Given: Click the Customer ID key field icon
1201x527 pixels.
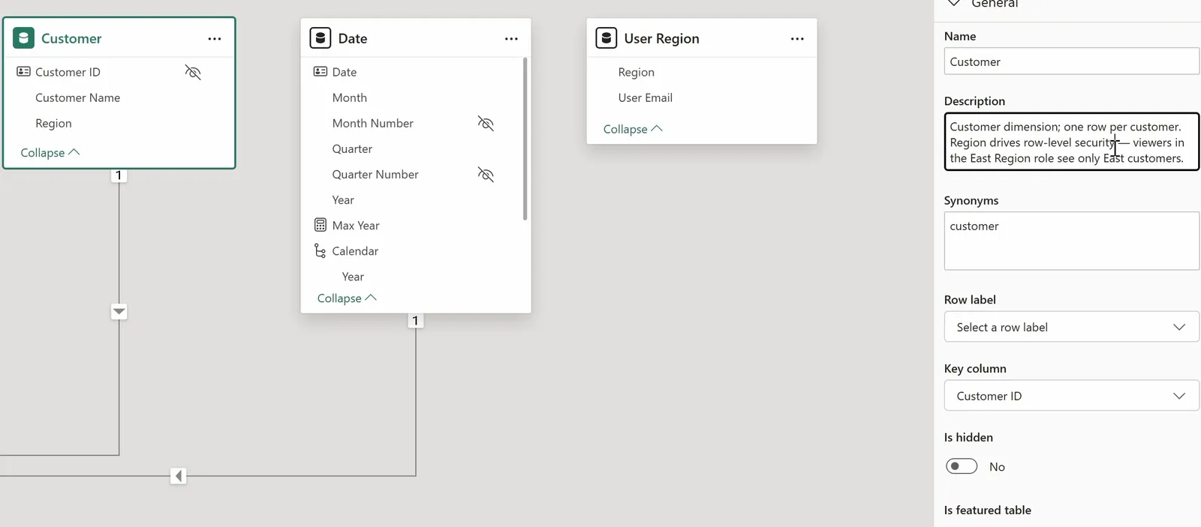Looking at the screenshot, I should [x=23, y=72].
